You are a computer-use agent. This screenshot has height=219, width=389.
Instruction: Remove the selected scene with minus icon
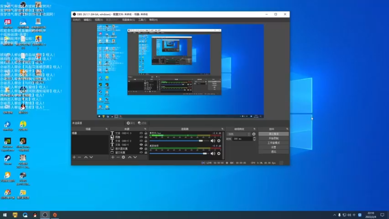click(x=79, y=157)
